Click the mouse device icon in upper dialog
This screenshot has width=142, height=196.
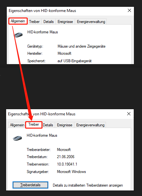tap(18, 35)
